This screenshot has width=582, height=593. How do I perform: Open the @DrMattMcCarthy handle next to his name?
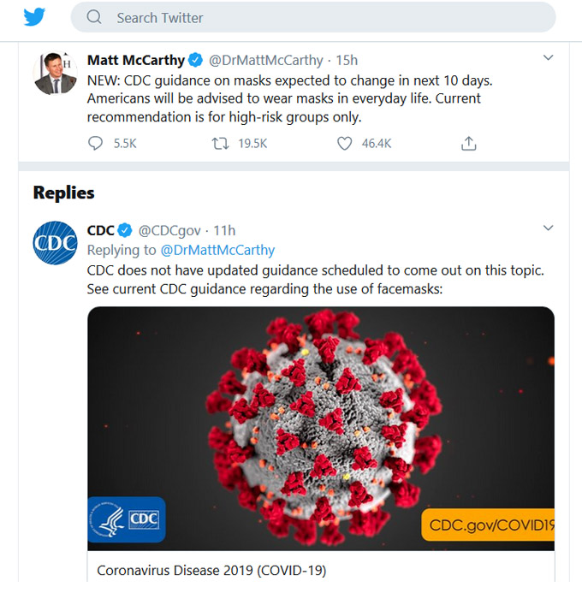266,60
